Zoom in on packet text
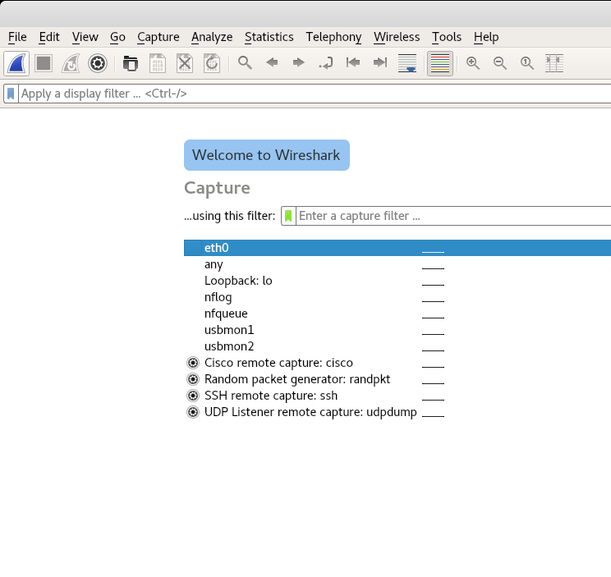611x577 pixels. coord(473,63)
